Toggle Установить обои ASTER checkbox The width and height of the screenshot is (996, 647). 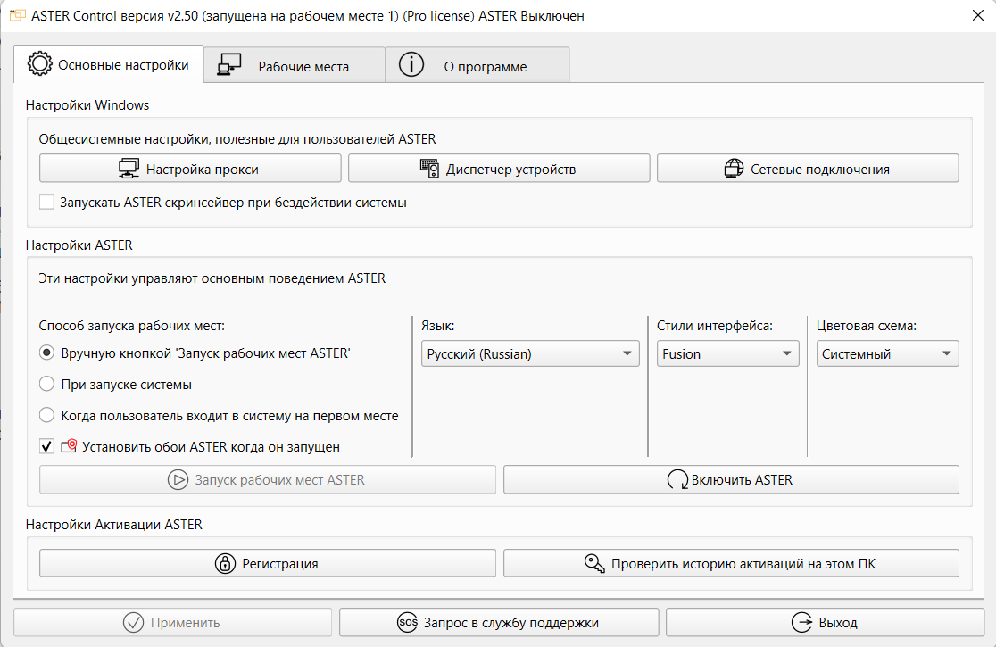46,446
